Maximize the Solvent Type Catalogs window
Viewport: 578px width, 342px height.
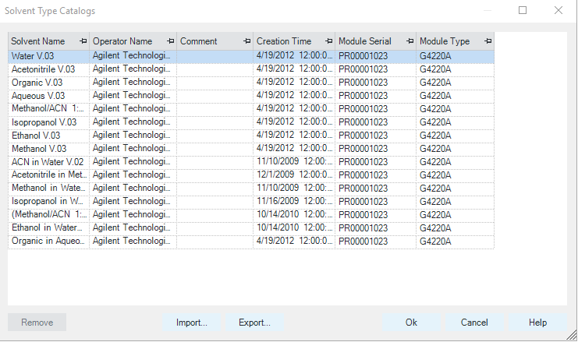pyautogui.click(x=523, y=11)
